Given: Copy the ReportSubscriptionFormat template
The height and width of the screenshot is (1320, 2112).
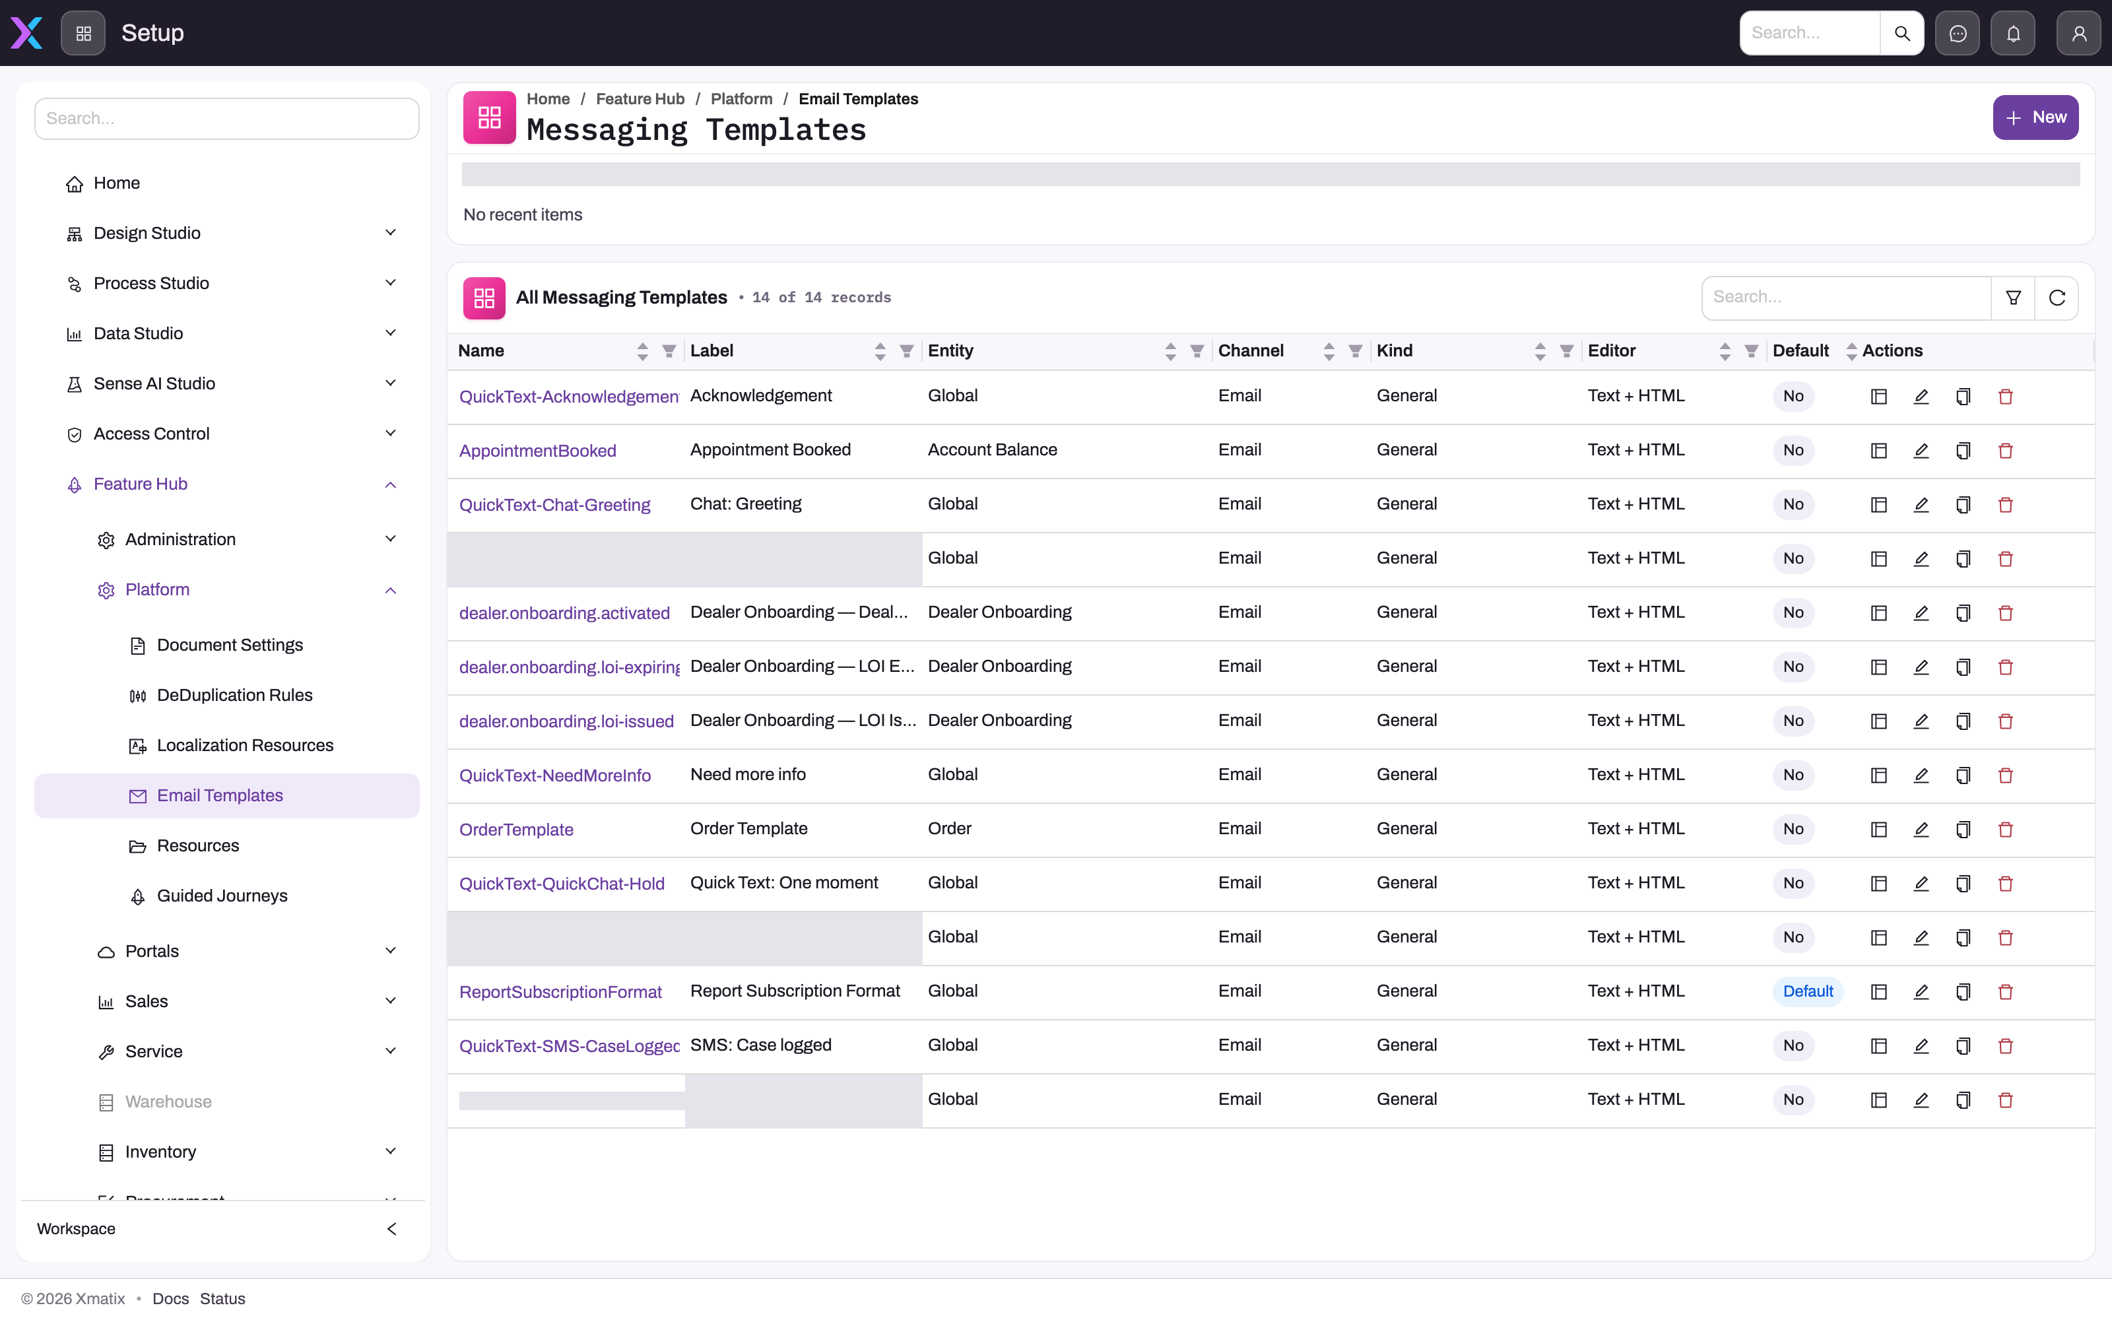Looking at the screenshot, I should pyautogui.click(x=1963, y=992).
